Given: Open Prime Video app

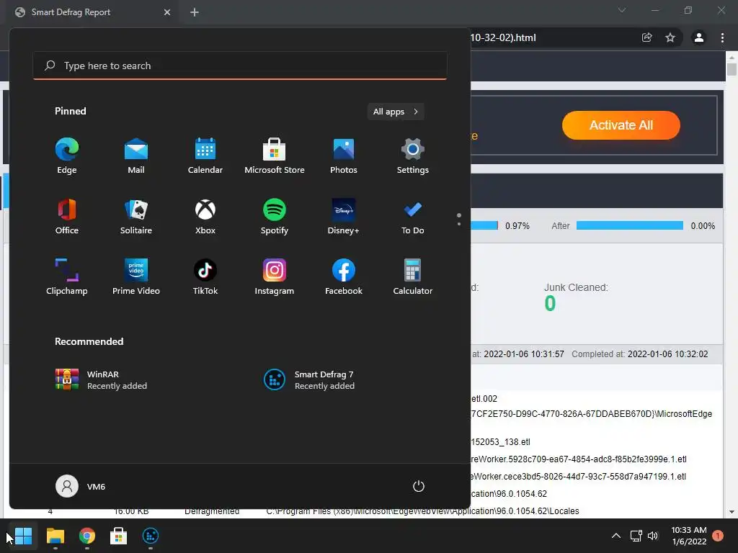Looking at the screenshot, I should point(136,277).
